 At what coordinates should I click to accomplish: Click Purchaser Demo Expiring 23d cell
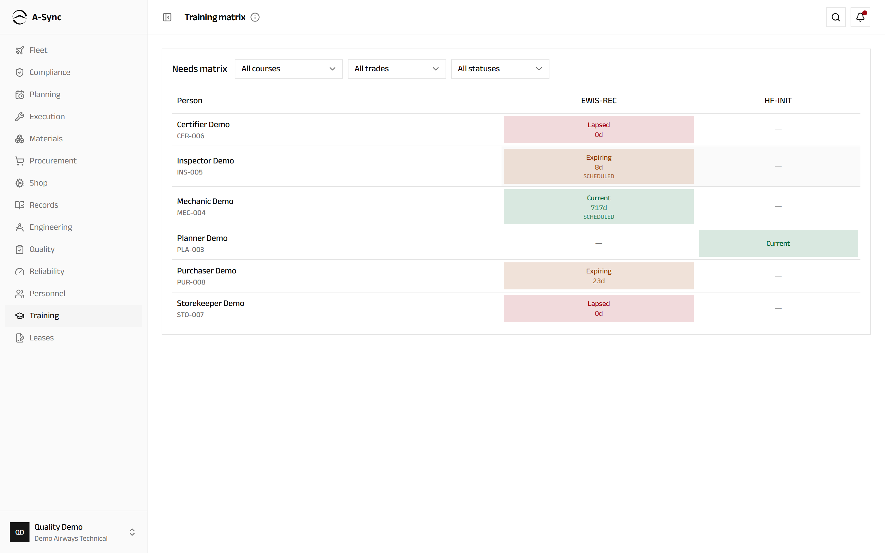(x=599, y=276)
